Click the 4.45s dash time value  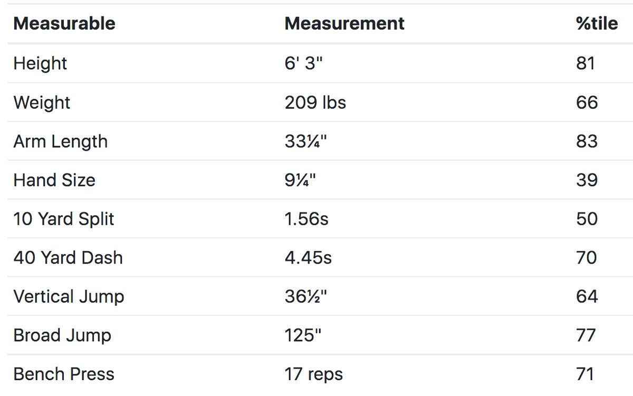(x=308, y=258)
